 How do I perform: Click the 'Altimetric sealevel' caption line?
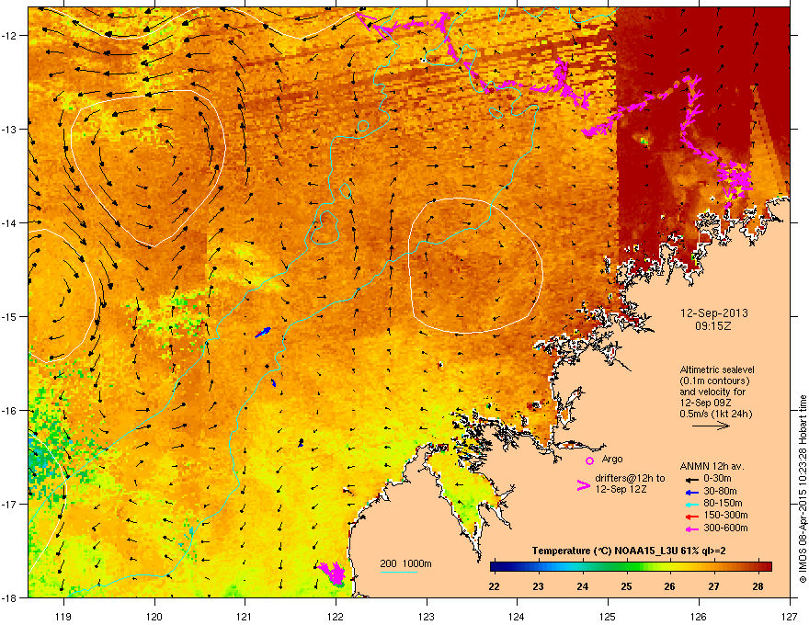coord(717,369)
